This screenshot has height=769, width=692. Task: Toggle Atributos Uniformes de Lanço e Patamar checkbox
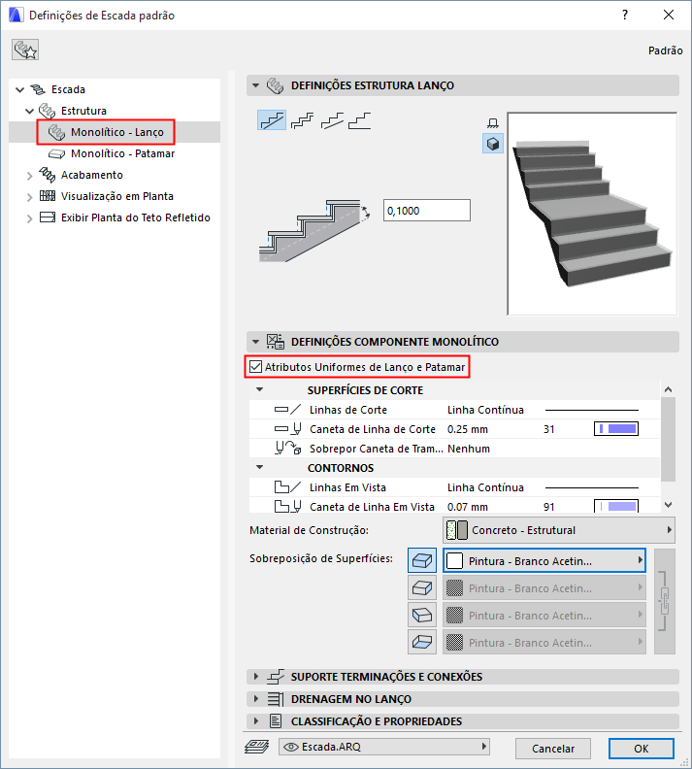pos(256,367)
